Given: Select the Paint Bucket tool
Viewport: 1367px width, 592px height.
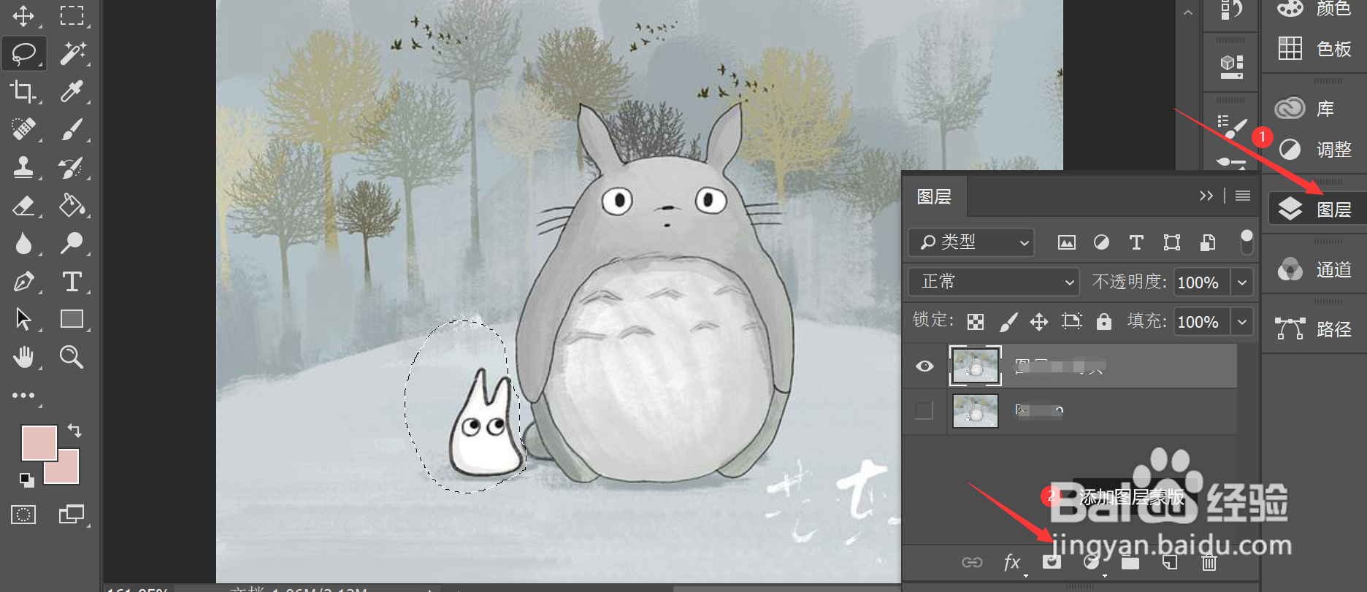Looking at the screenshot, I should 72,205.
